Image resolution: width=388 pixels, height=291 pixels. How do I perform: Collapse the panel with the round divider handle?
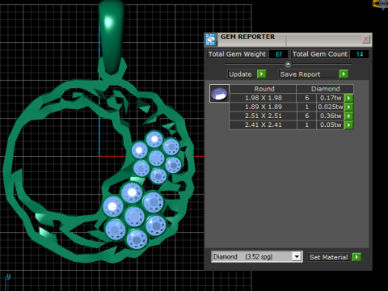pyautogui.click(x=288, y=64)
